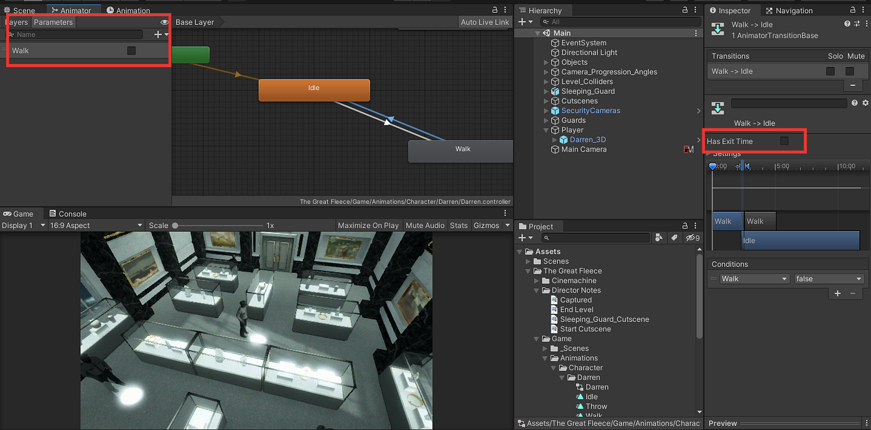Viewport: 871px width, 430px height.
Task: Click the cube icon beside Sleeping_Guard
Action: (556, 91)
